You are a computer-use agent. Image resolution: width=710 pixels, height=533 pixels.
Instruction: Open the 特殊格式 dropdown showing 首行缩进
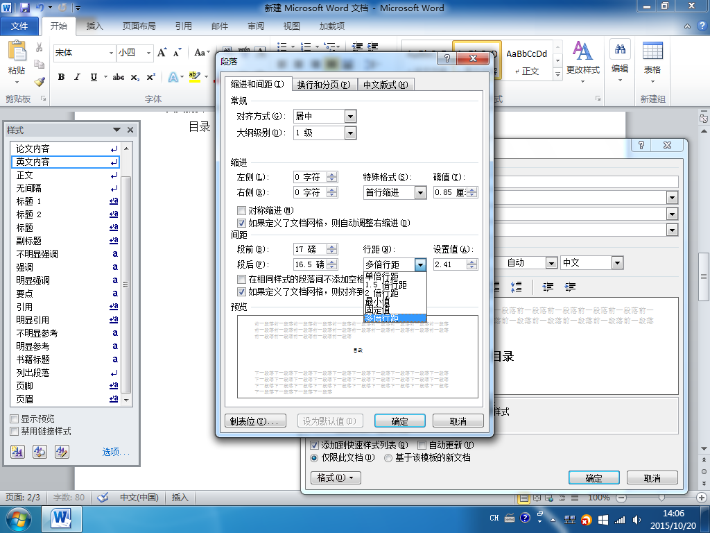pos(421,193)
